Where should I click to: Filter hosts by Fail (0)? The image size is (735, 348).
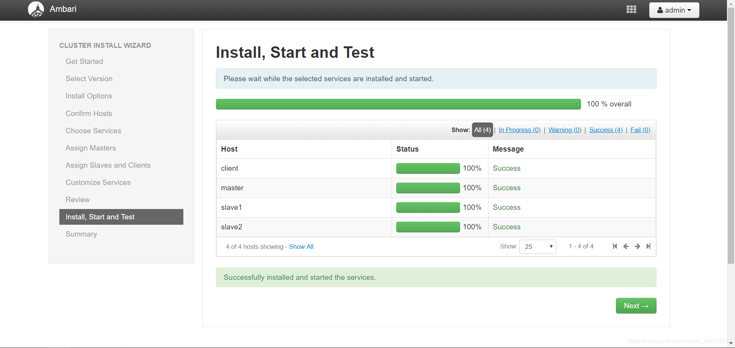pos(640,130)
